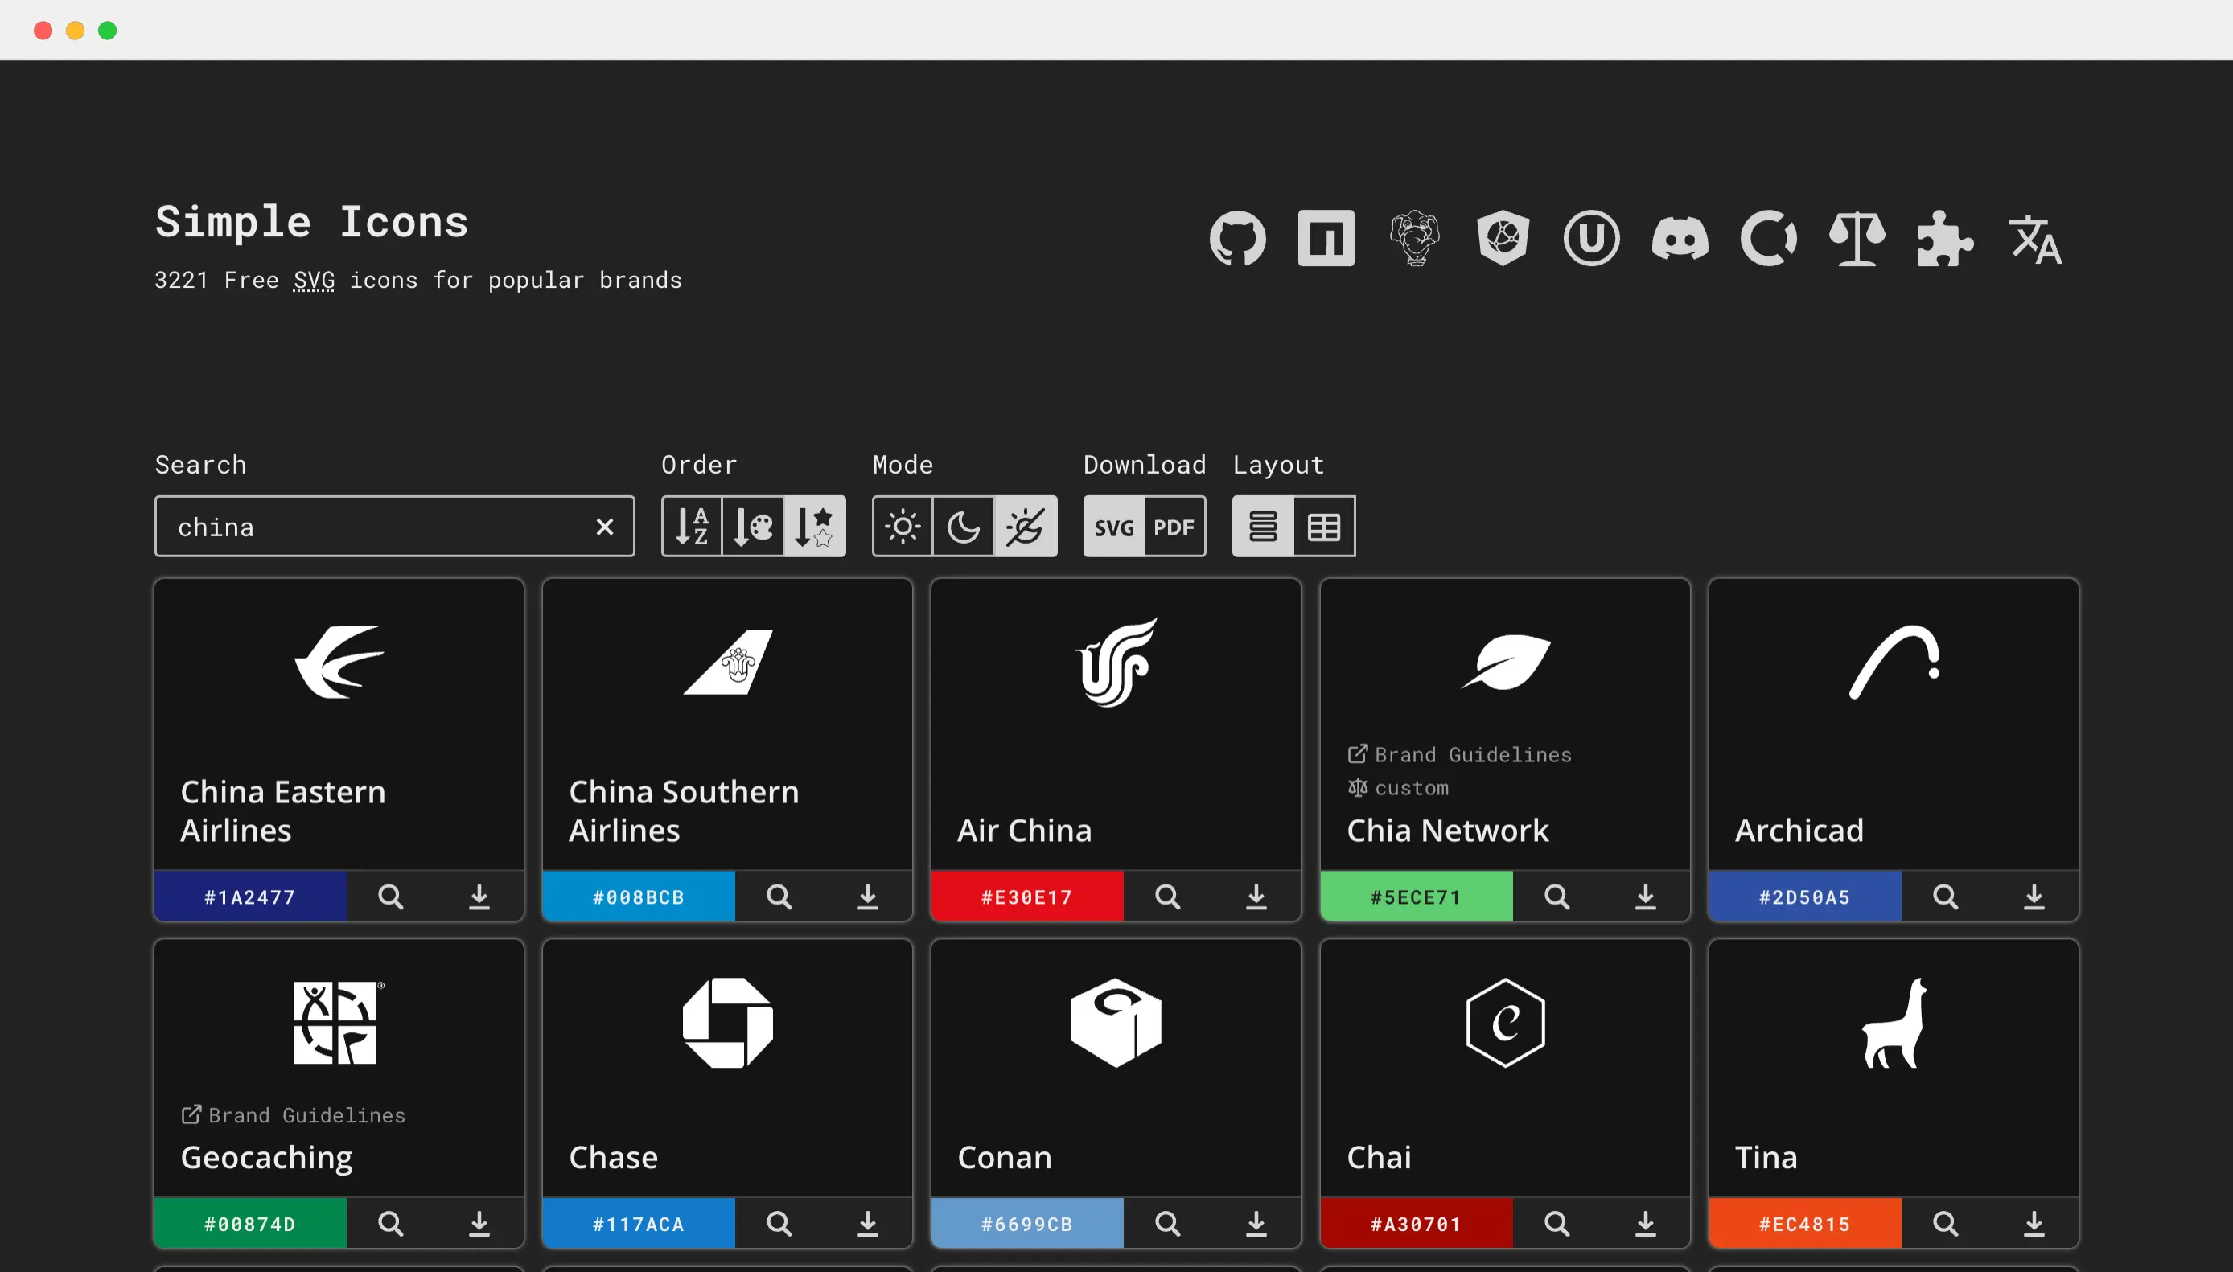Order icons by color
This screenshot has height=1272, width=2233.
tap(752, 526)
